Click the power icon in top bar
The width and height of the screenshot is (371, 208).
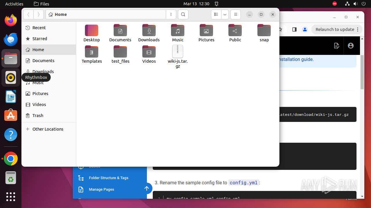pyautogui.click(x=363, y=4)
